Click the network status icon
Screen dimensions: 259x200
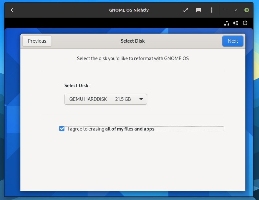click(x=227, y=23)
